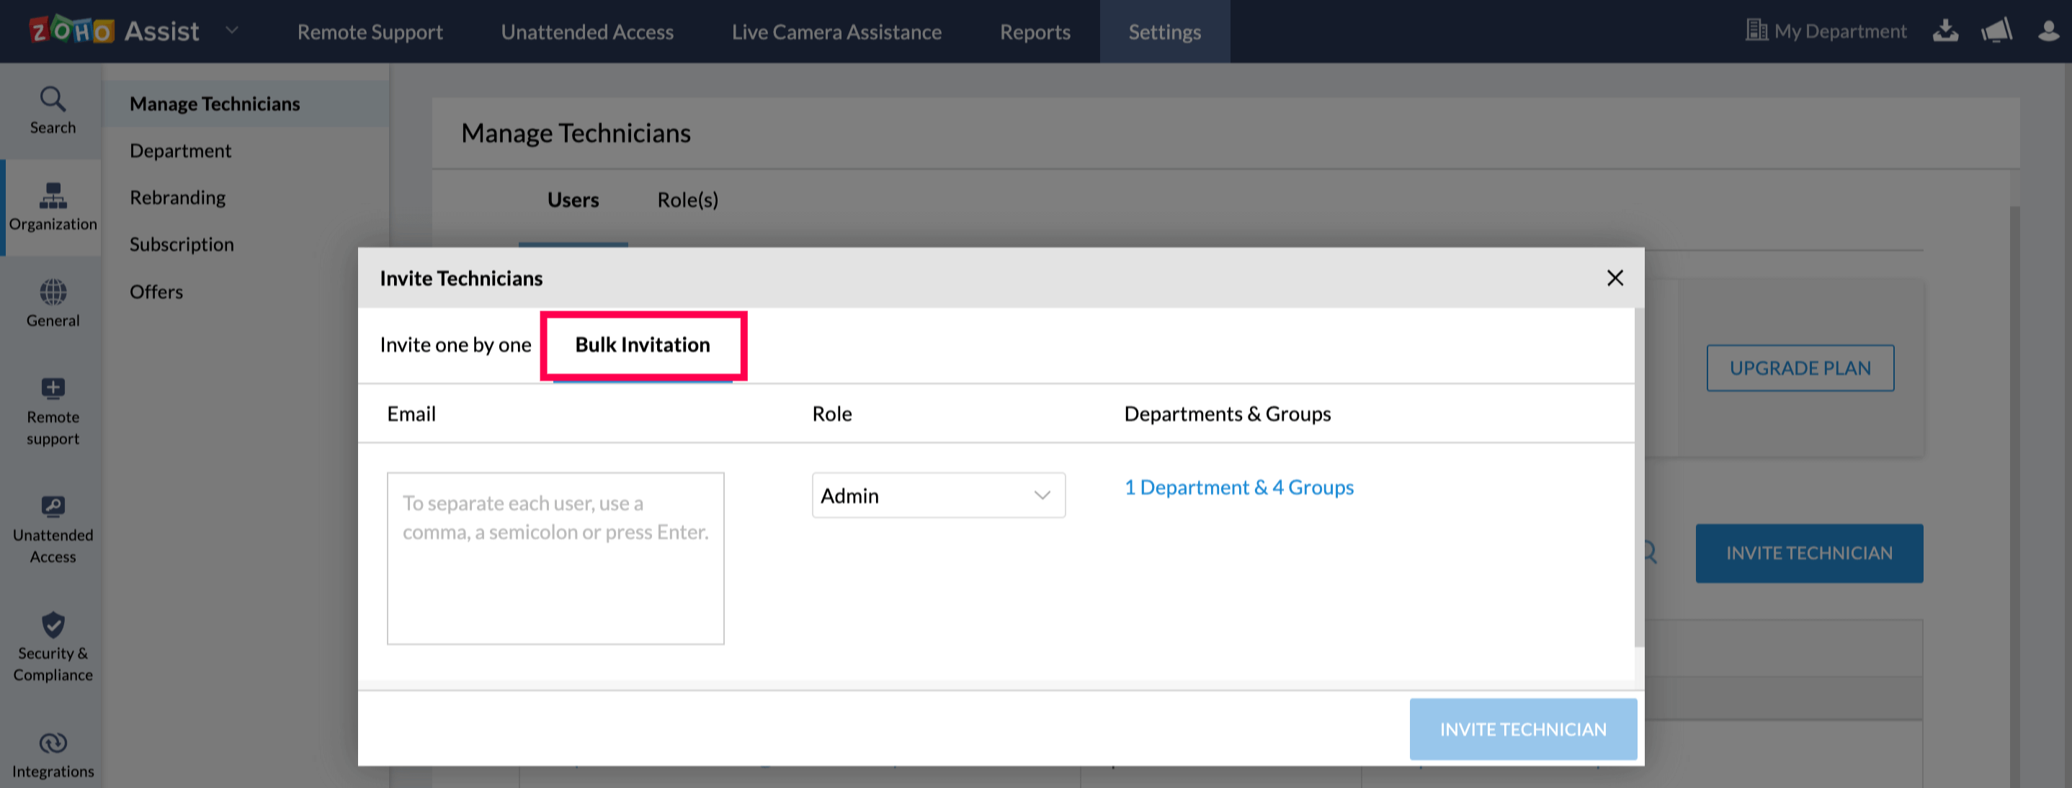Open Unattended Access sidebar icon
The height and width of the screenshot is (788, 2072).
pyautogui.click(x=53, y=507)
